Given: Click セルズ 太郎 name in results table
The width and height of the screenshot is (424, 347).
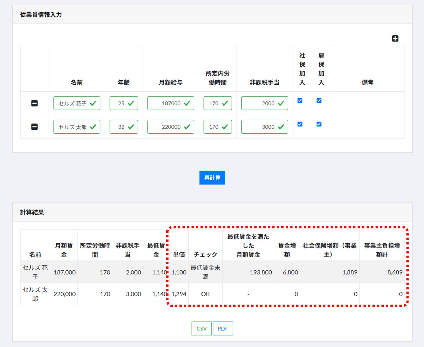Looking at the screenshot, I should (35, 294).
